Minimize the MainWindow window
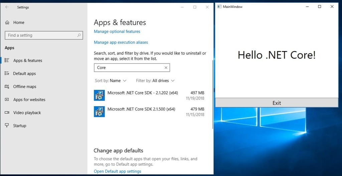 pyautogui.click(x=307, y=7)
